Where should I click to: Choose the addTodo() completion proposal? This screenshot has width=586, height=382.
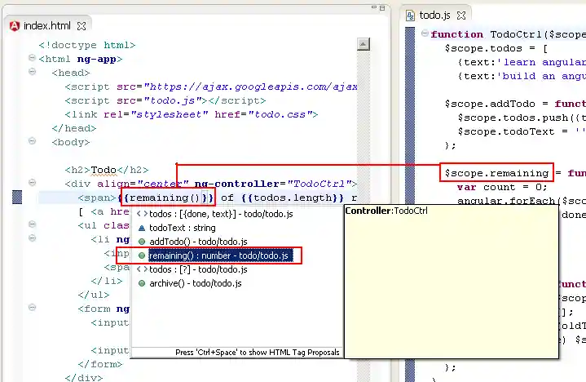[196, 242]
